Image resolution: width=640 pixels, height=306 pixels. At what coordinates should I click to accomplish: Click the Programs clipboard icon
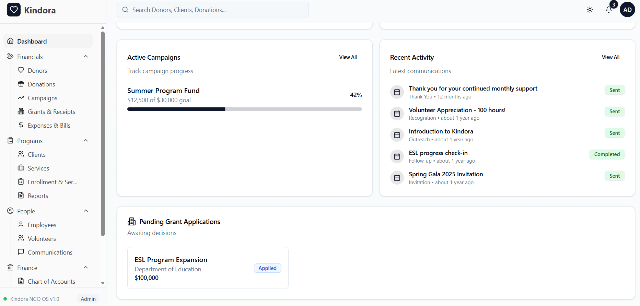[10, 140]
